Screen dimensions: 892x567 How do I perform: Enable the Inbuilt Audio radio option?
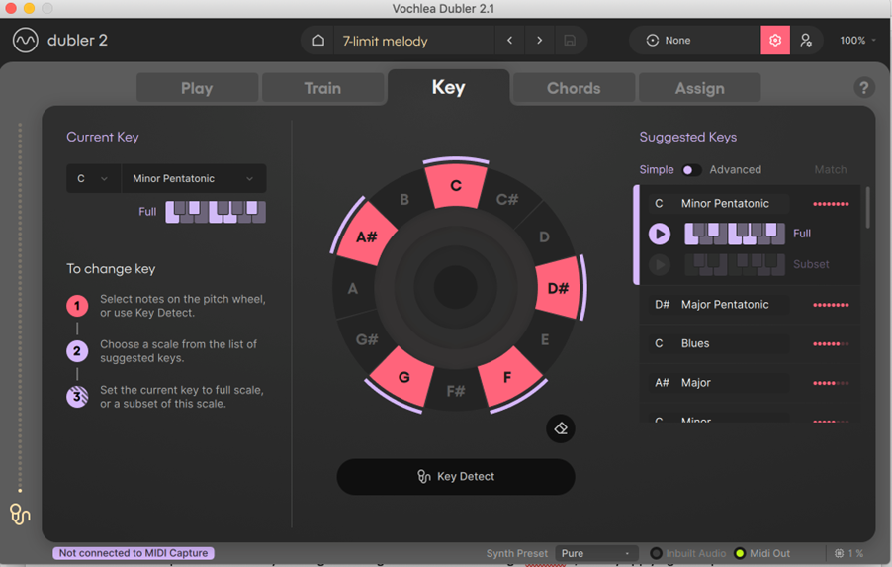(656, 553)
